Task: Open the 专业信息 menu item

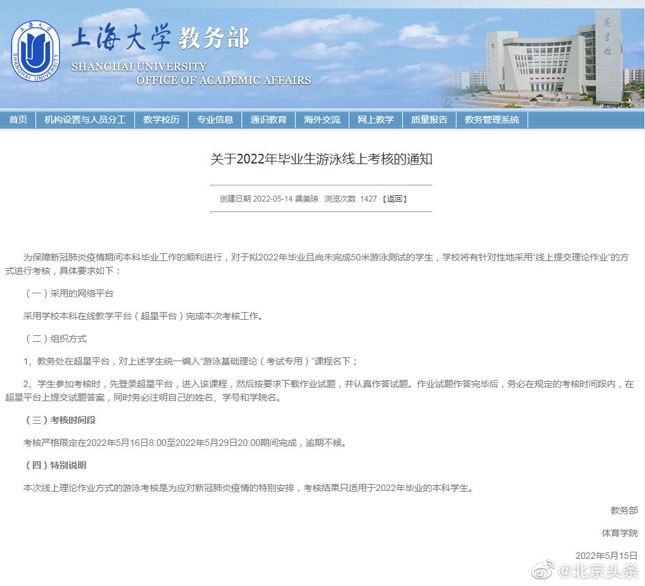Action: [x=214, y=120]
